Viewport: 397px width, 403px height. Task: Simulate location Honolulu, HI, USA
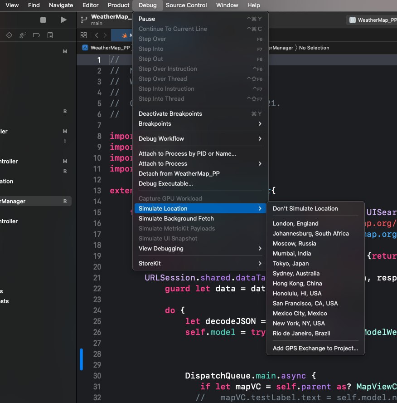pyautogui.click(x=315, y=293)
